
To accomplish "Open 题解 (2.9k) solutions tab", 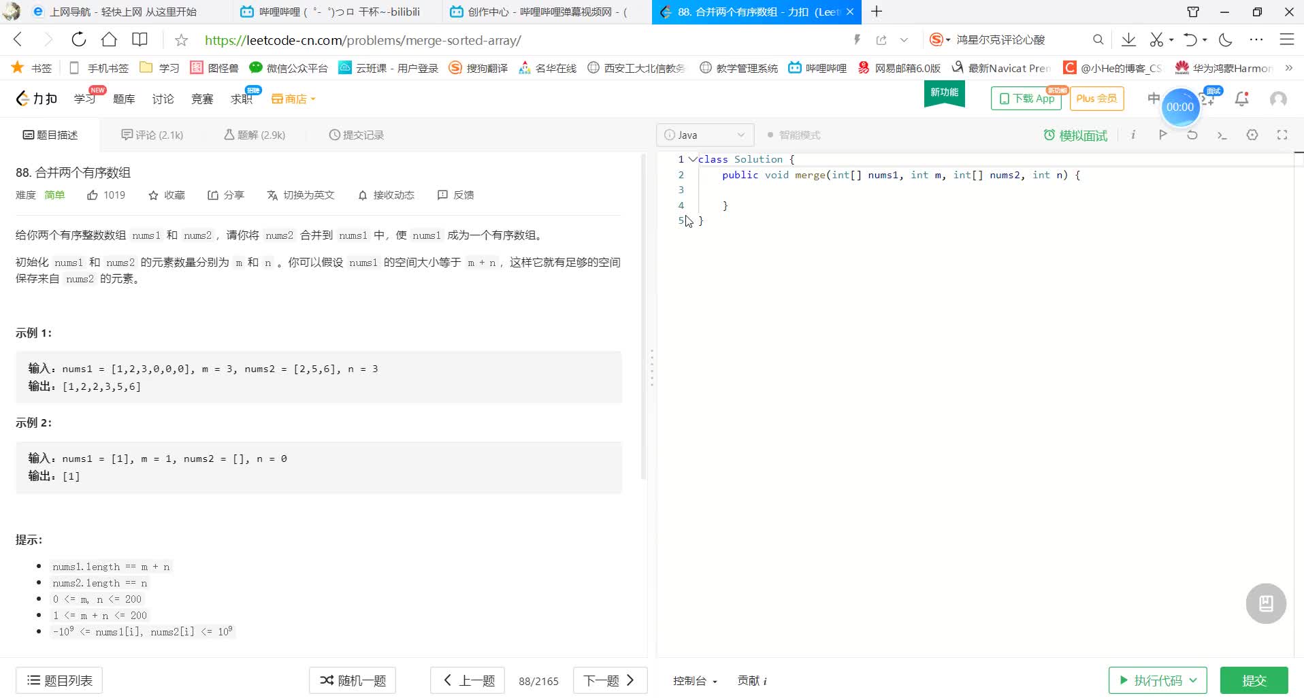I will point(255,135).
